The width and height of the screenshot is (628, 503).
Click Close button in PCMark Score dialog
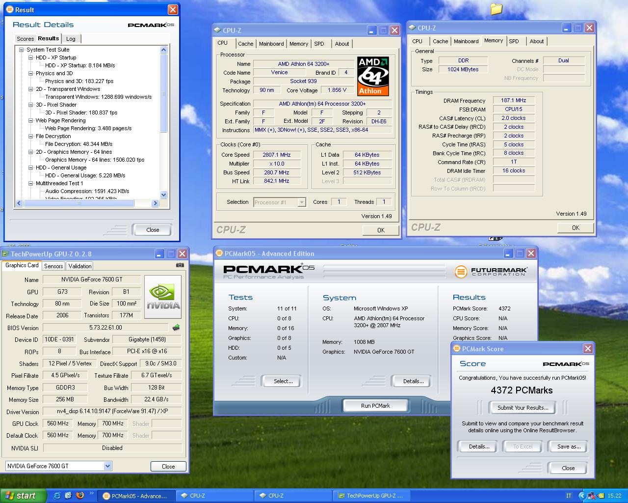(568, 468)
